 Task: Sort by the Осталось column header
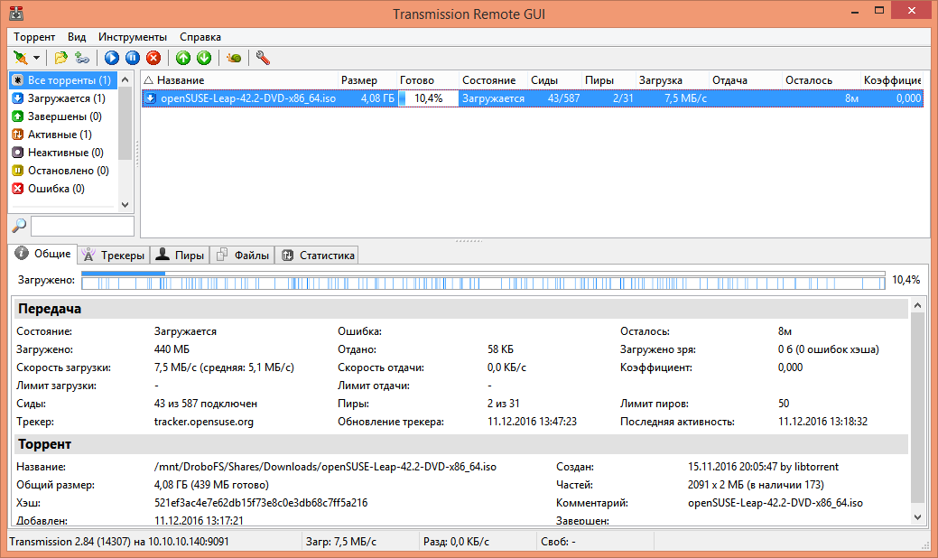pyautogui.click(x=821, y=80)
